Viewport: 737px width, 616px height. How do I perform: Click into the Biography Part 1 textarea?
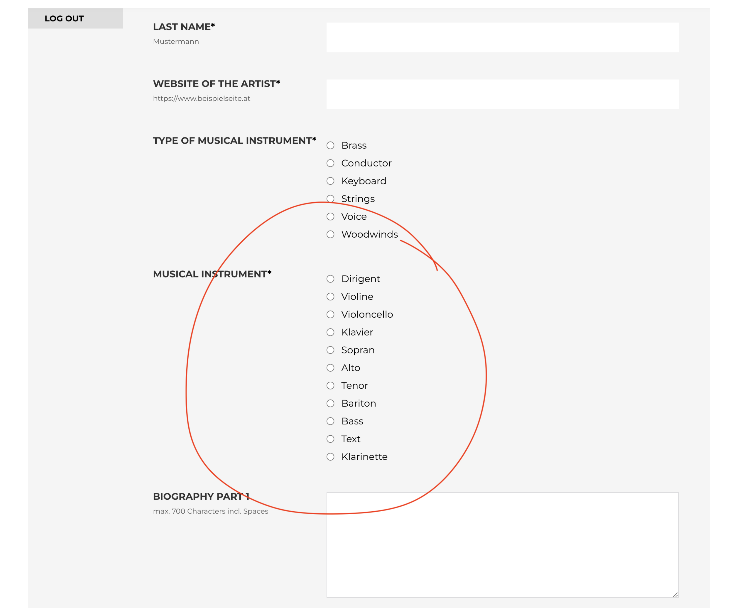[x=502, y=545]
